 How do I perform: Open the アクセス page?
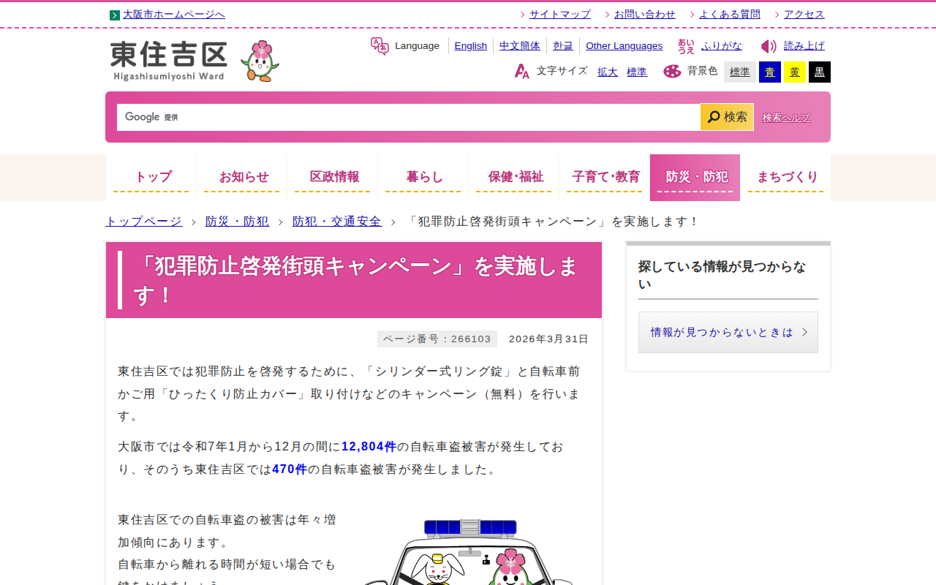tap(804, 15)
